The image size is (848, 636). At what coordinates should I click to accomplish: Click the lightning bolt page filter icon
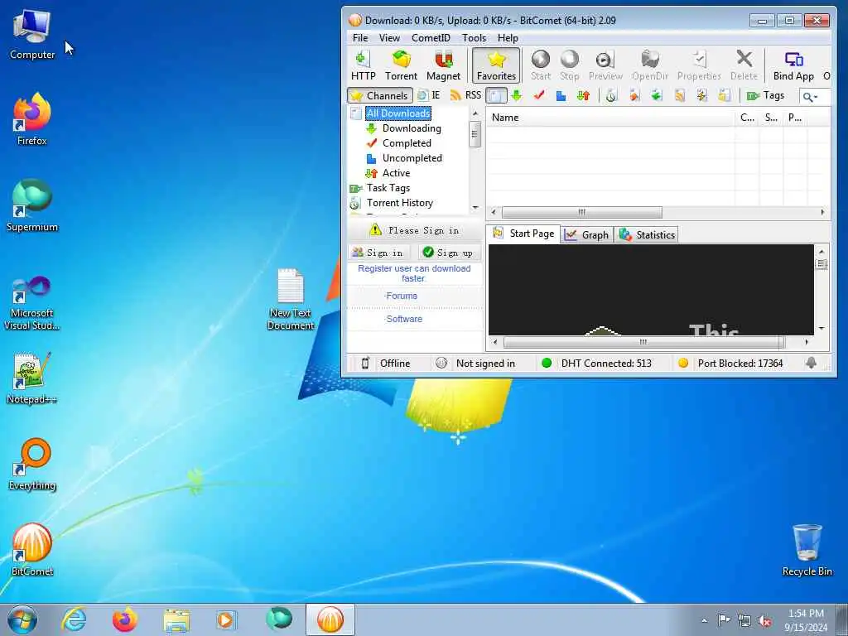(701, 96)
